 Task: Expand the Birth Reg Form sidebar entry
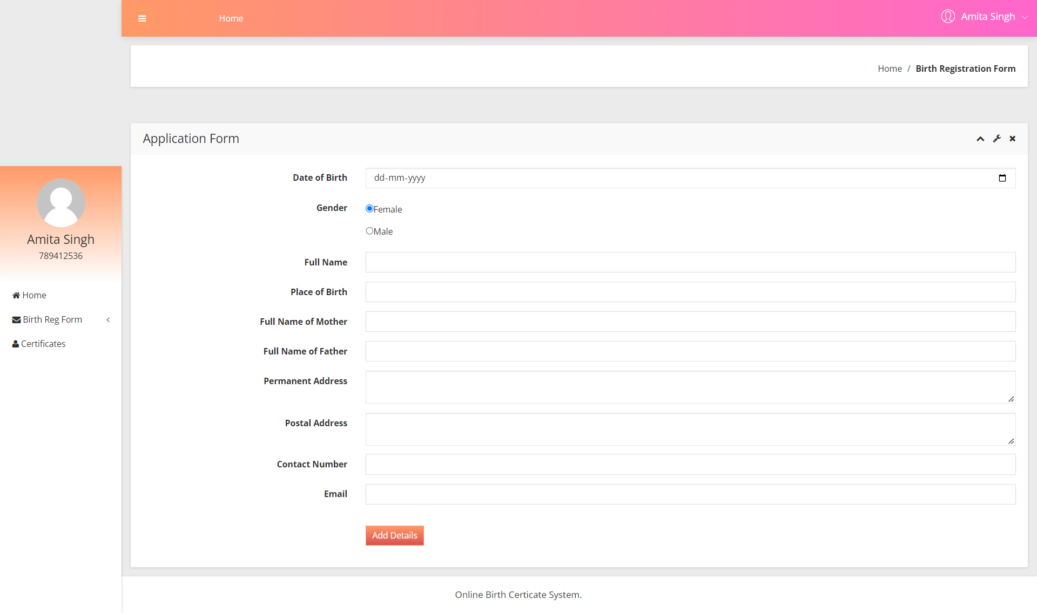[52, 319]
